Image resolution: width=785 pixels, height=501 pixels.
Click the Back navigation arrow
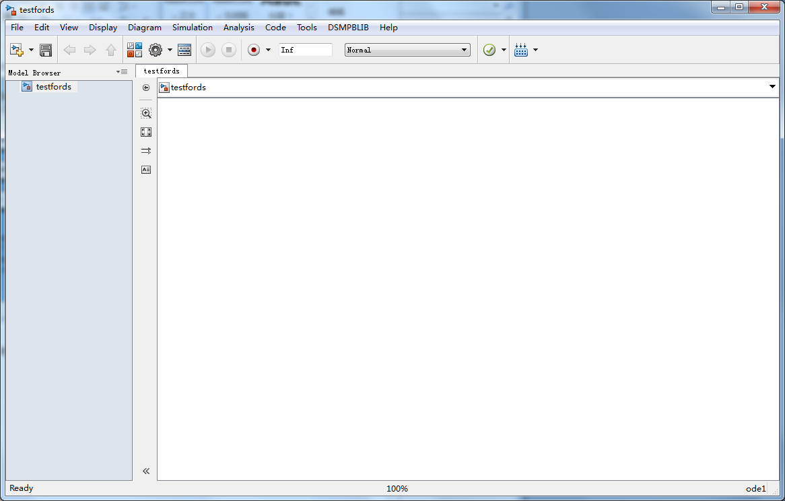point(69,50)
